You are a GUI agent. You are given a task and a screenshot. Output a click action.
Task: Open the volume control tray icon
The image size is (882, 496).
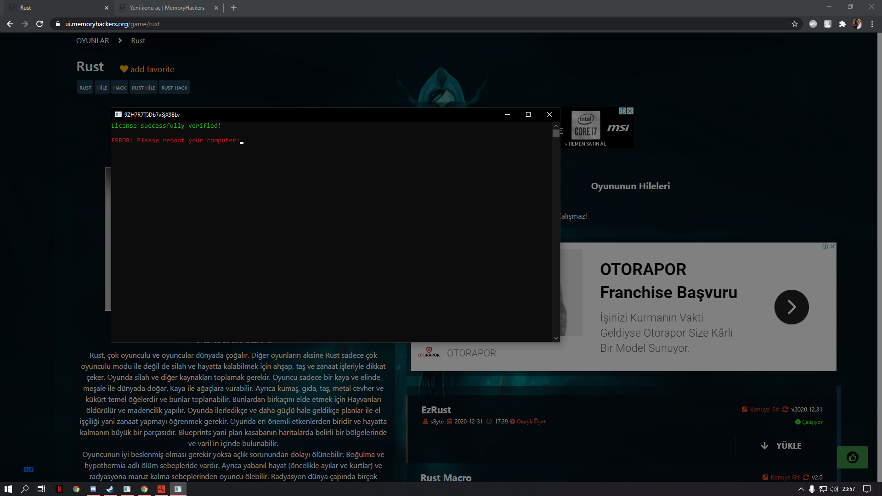point(834,489)
